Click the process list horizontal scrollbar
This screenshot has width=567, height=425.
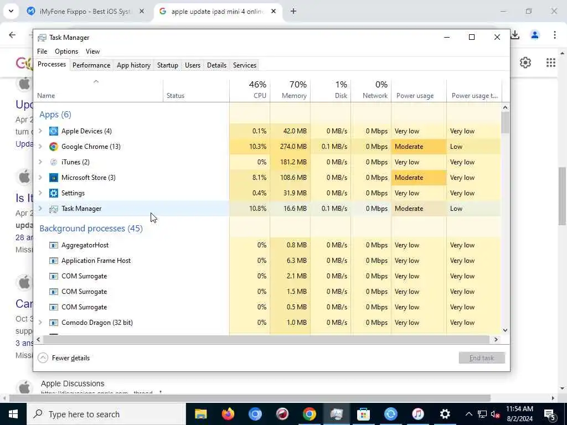coord(266,340)
